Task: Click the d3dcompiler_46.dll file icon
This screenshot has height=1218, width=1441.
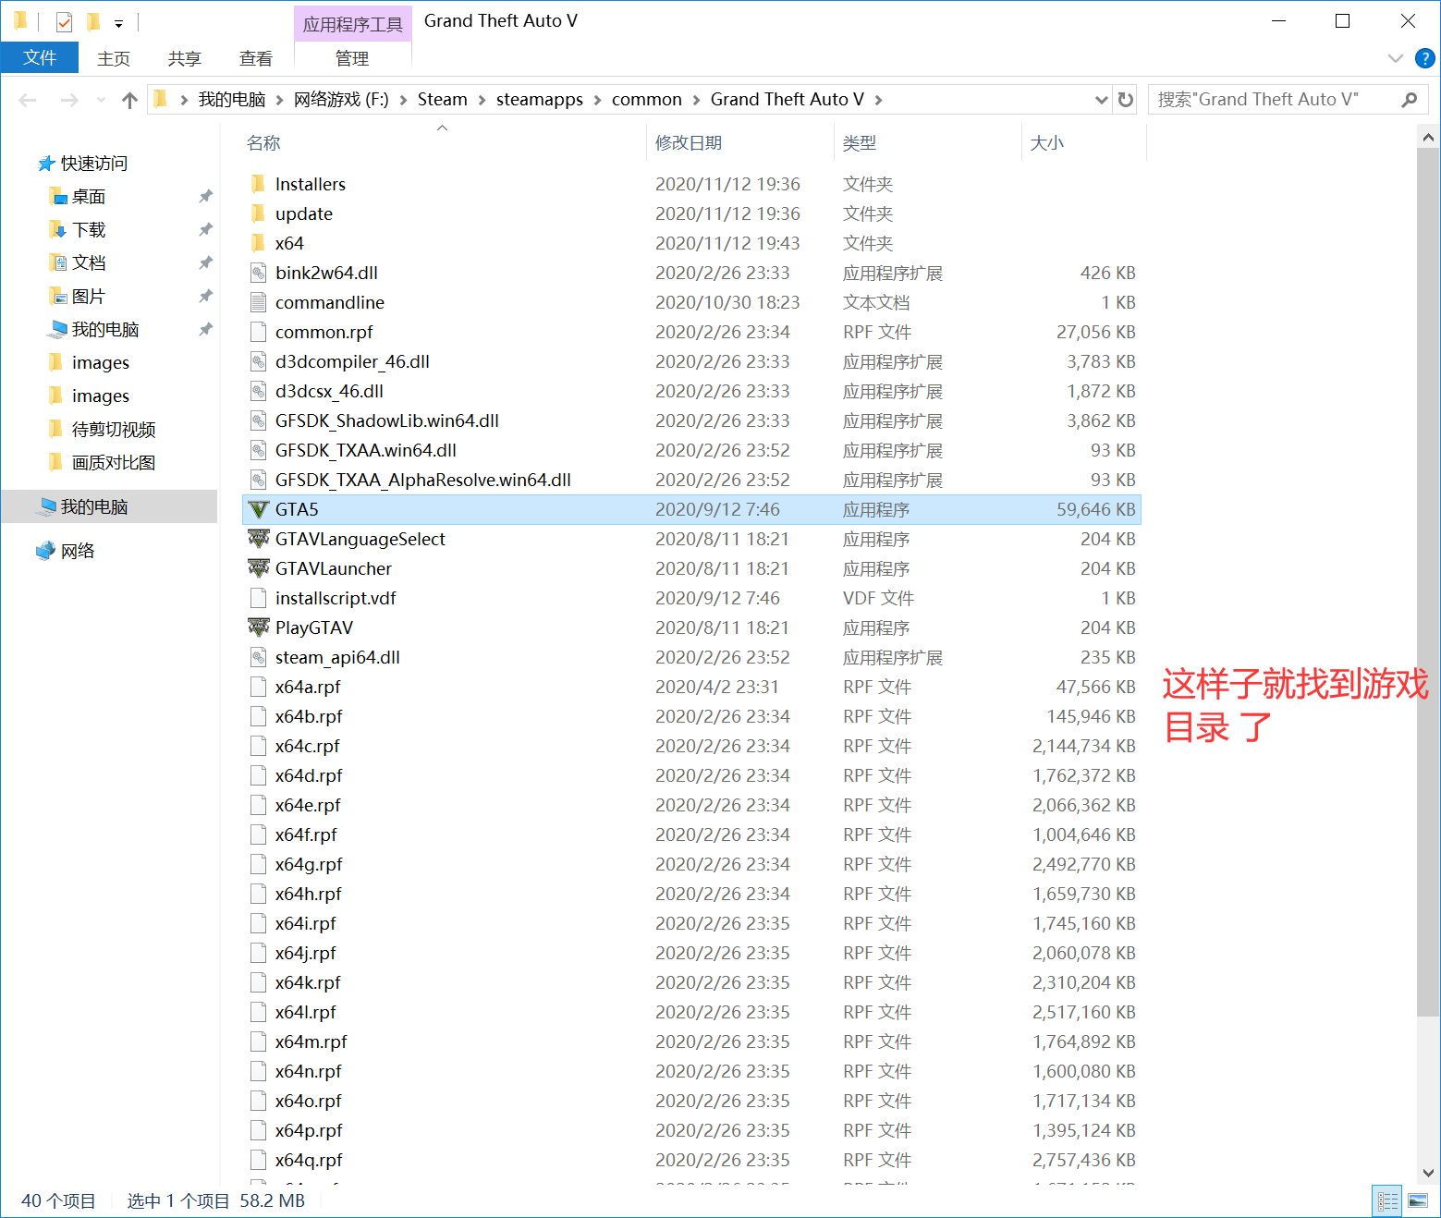Action: tap(259, 361)
